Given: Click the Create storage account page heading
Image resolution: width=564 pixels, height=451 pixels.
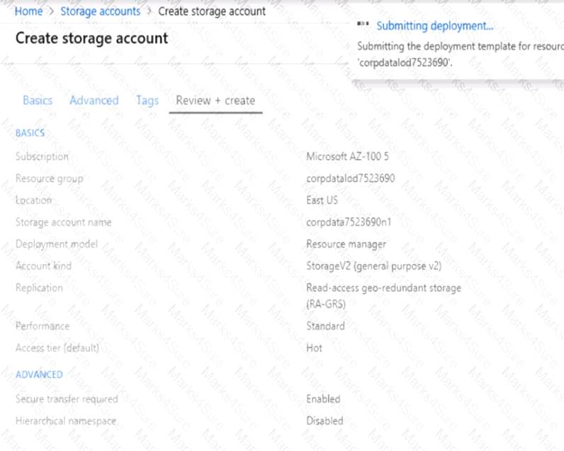Looking at the screenshot, I should 92,38.
